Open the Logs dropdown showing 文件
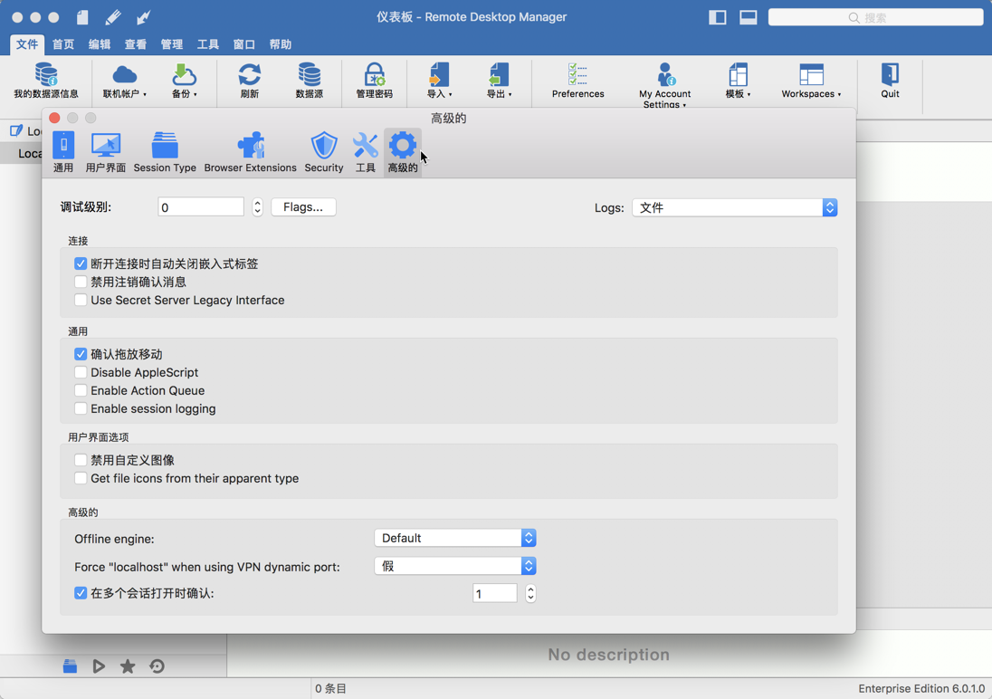The width and height of the screenshot is (992, 699). [x=733, y=206]
